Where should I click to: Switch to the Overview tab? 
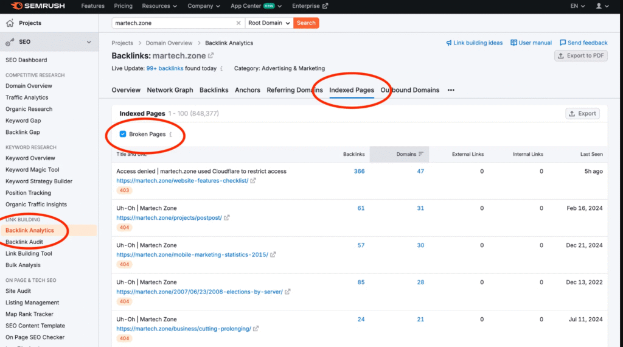click(x=126, y=90)
